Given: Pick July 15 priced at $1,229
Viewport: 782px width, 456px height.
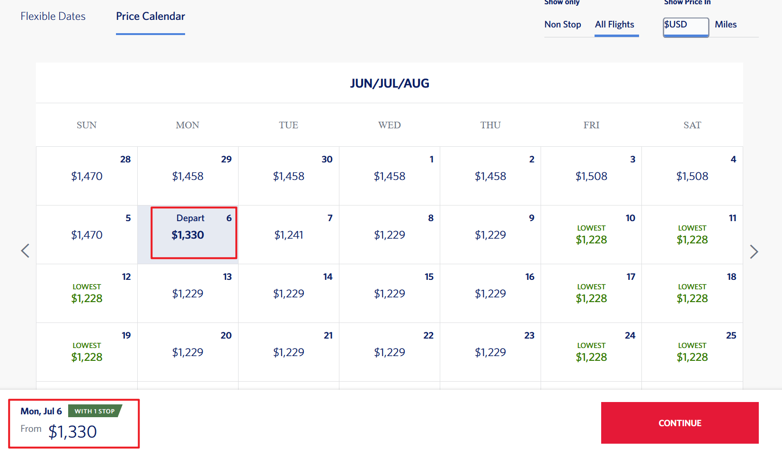Looking at the screenshot, I should [390, 293].
